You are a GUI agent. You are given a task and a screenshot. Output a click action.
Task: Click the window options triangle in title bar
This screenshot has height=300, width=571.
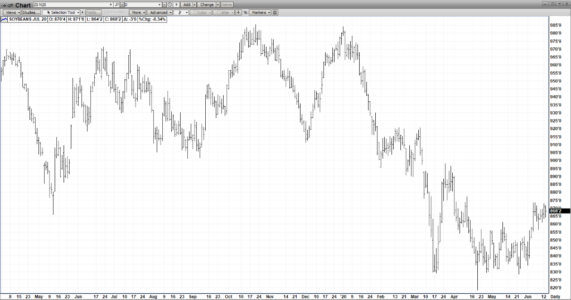[560, 4]
